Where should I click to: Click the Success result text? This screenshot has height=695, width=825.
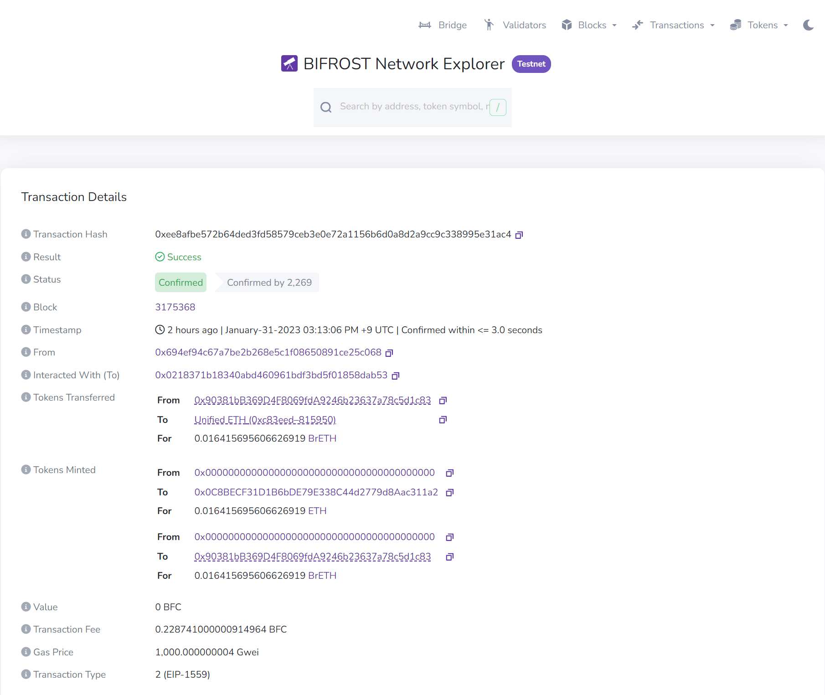click(x=184, y=257)
